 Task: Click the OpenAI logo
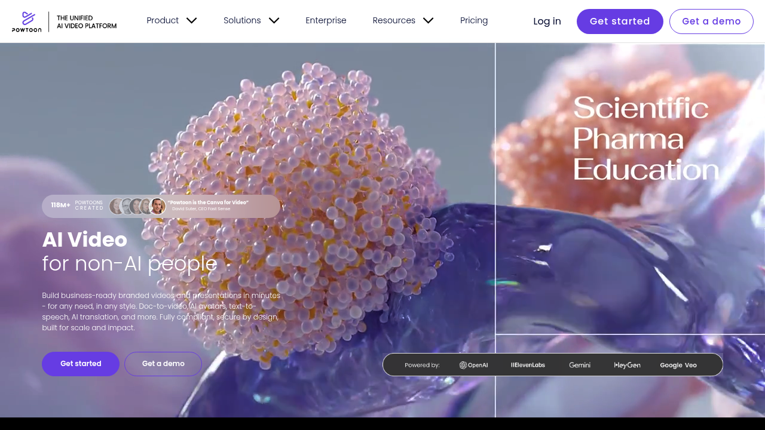coord(473,365)
